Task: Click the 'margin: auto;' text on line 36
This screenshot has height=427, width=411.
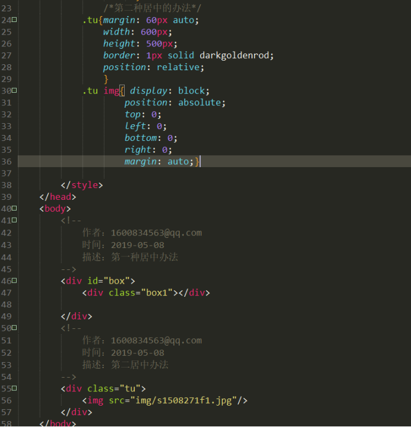Action: point(159,162)
